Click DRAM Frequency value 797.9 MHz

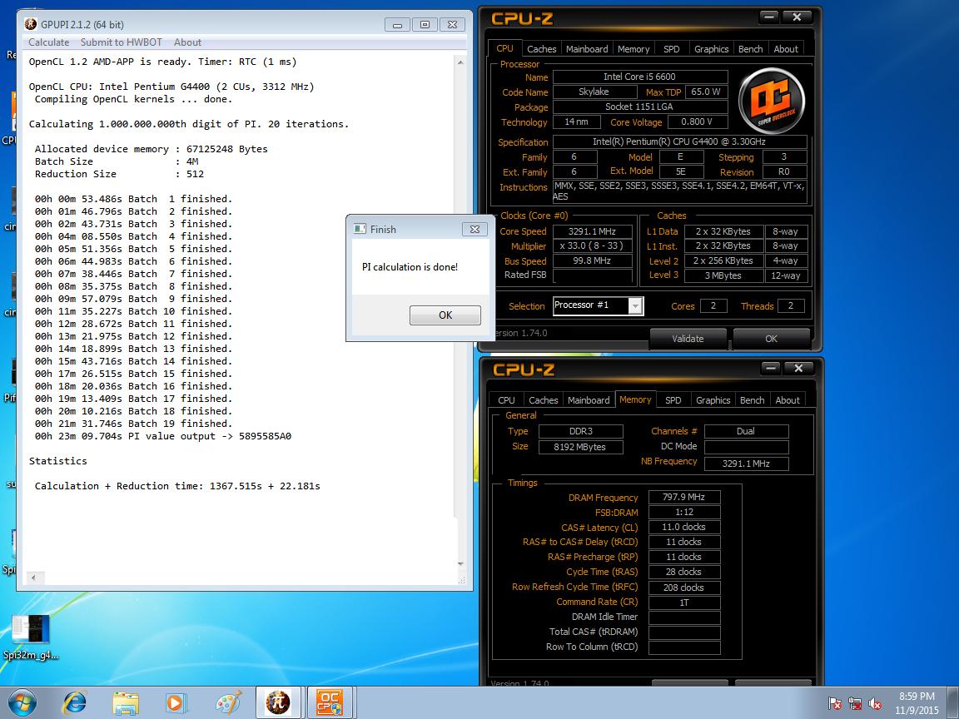(683, 497)
